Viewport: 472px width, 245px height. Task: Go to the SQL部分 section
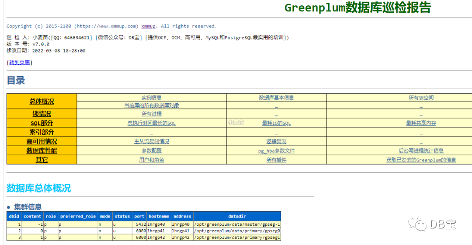point(42,123)
